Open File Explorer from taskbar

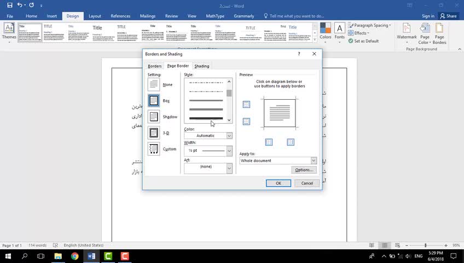(x=58, y=256)
